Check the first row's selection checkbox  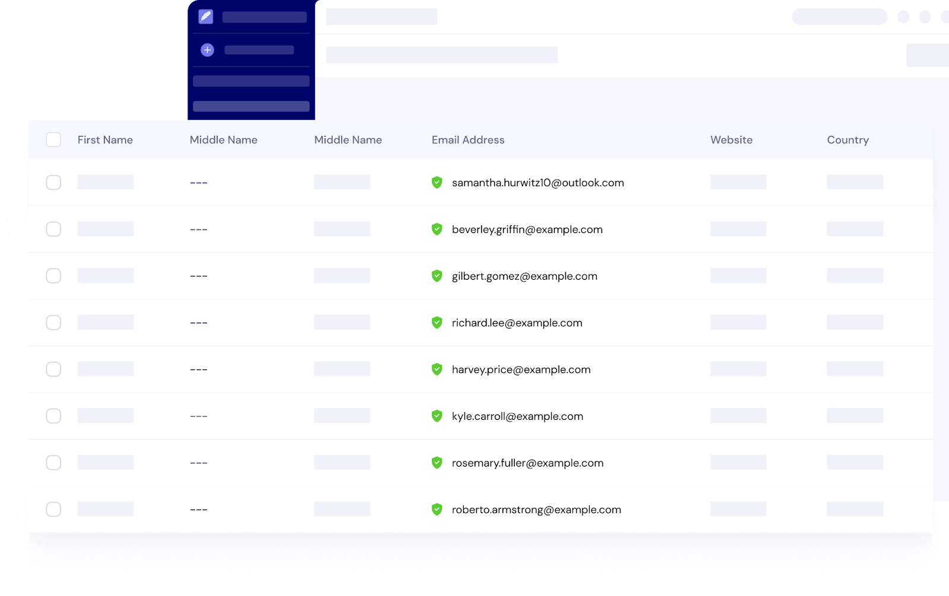click(53, 183)
